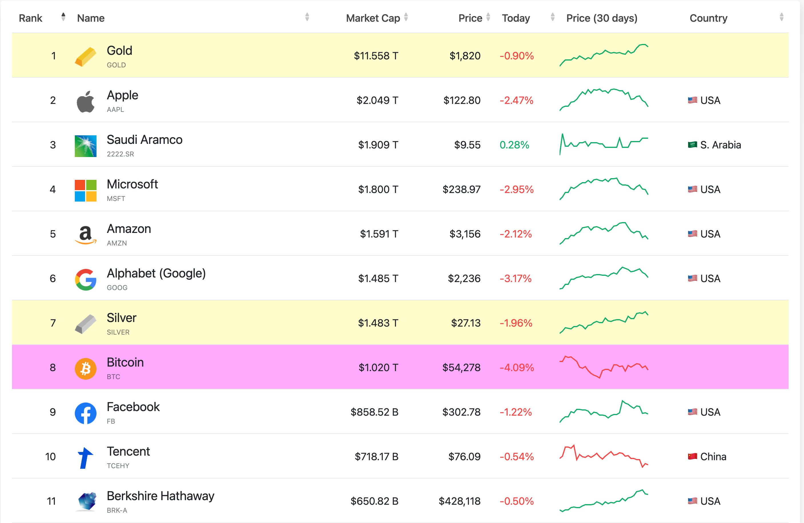Click the Price column header
The width and height of the screenshot is (804, 523).
click(470, 18)
